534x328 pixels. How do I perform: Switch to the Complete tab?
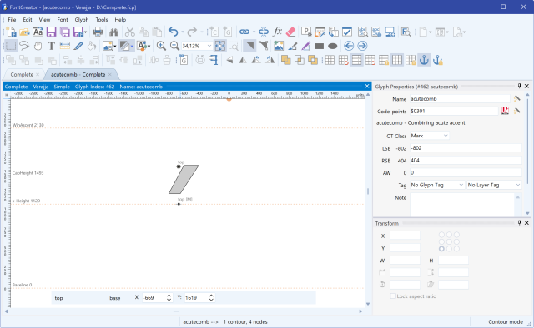(22, 74)
